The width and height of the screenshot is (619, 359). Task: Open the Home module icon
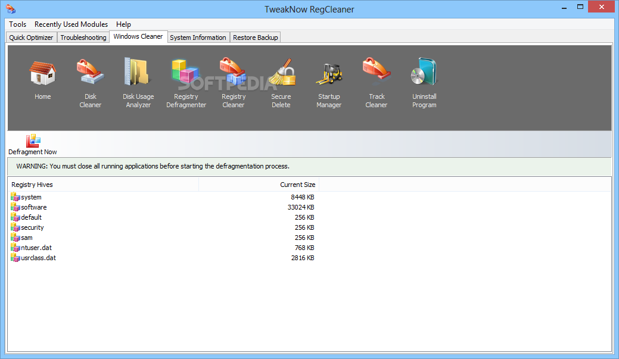(43, 73)
